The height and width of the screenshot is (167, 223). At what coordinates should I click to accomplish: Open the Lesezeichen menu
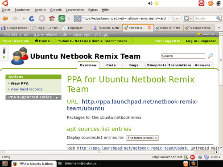point(75,10)
